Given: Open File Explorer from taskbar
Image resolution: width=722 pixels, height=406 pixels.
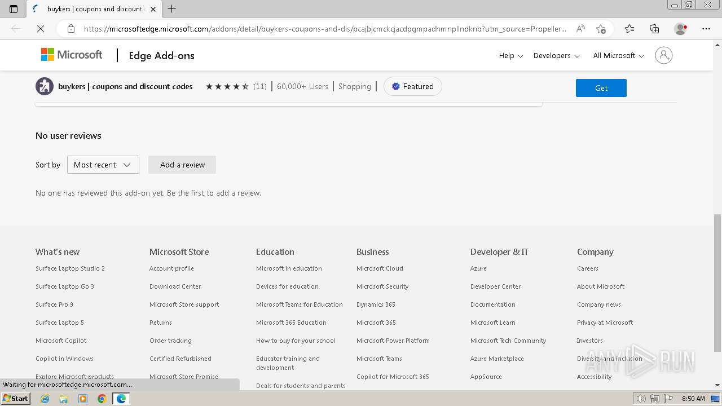Looking at the screenshot, I should tap(64, 399).
